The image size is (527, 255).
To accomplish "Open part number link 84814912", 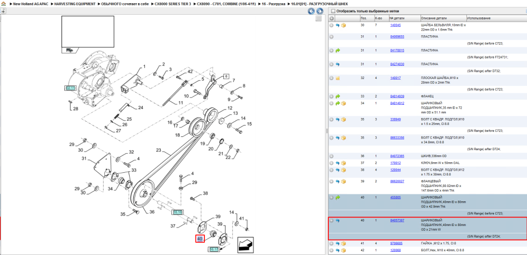I will [x=397, y=103].
